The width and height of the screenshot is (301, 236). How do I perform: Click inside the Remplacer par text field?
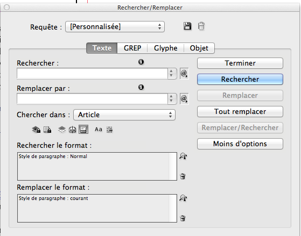tap(92, 99)
